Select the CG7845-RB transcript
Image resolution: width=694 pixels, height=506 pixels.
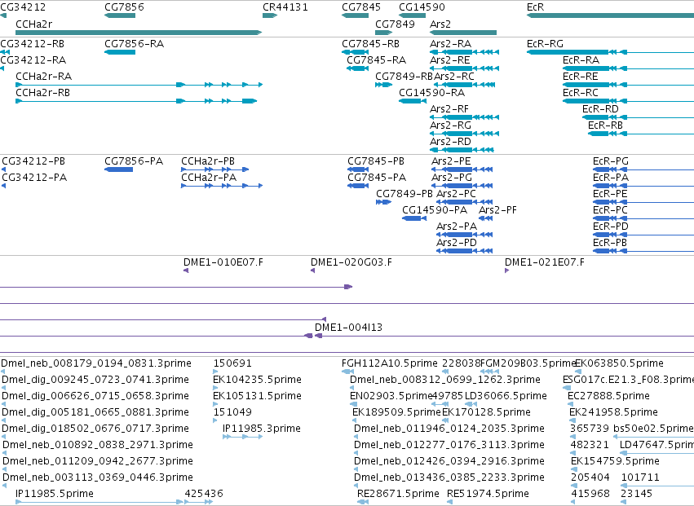(x=355, y=52)
